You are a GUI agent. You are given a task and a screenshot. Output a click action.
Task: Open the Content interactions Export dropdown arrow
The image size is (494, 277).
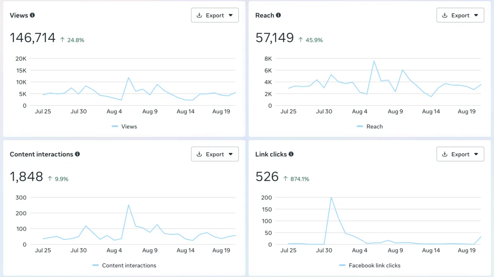click(231, 154)
